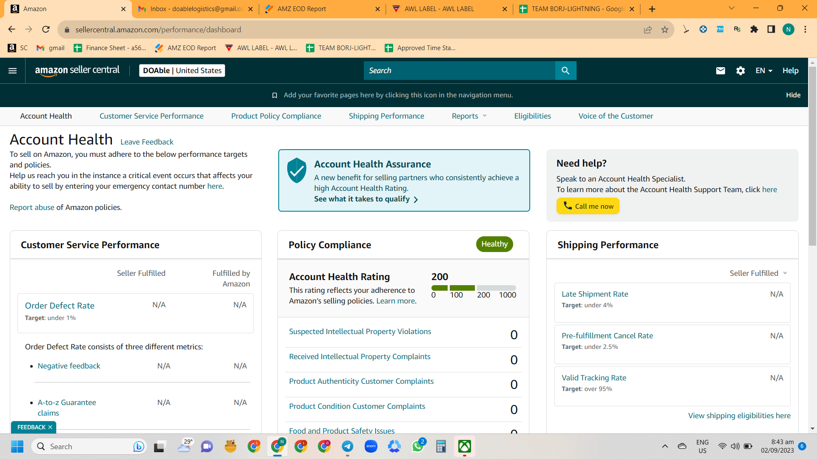Click the Report abuse link
Image resolution: width=817 pixels, height=459 pixels.
[32, 207]
